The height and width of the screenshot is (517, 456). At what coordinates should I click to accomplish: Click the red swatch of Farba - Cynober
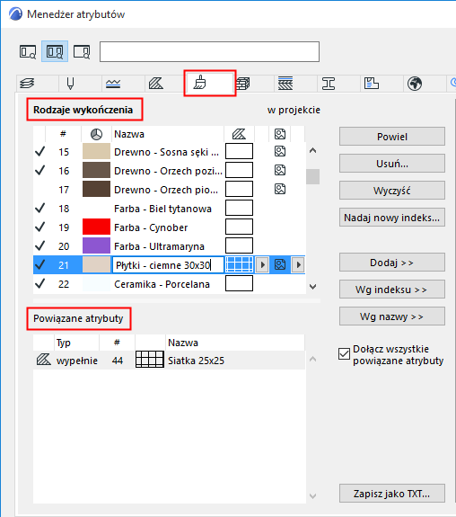click(96, 227)
